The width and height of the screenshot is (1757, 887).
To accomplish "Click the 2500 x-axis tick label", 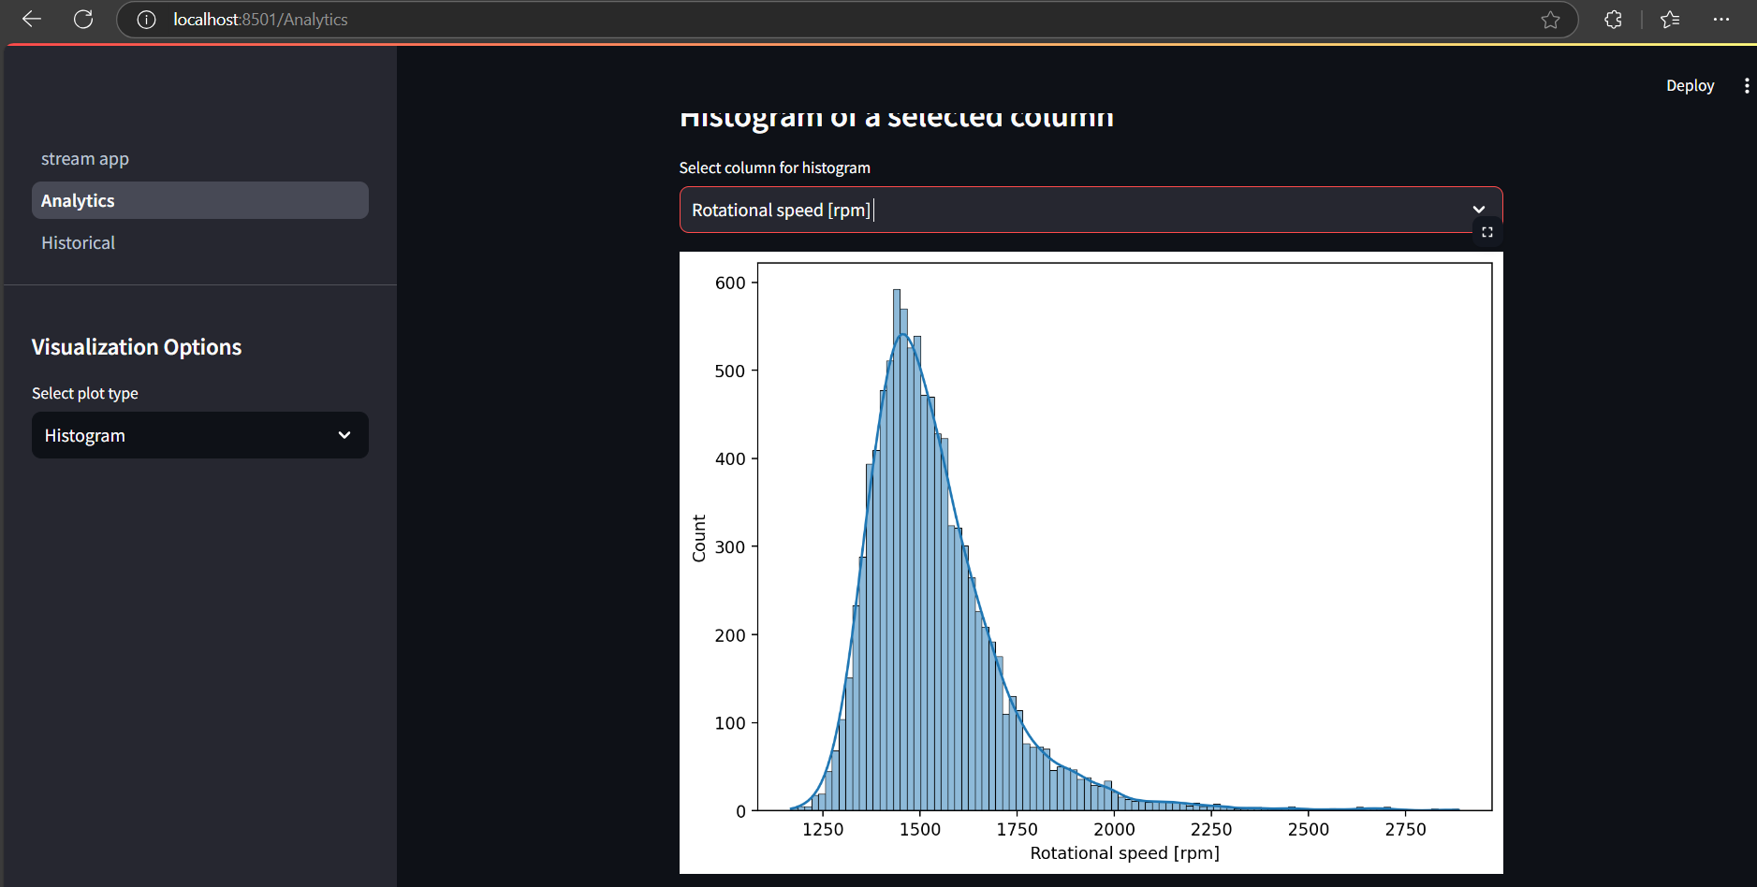I will [x=1309, y=829].
